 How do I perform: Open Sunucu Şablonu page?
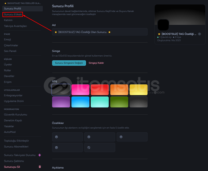tap(14, 161)
